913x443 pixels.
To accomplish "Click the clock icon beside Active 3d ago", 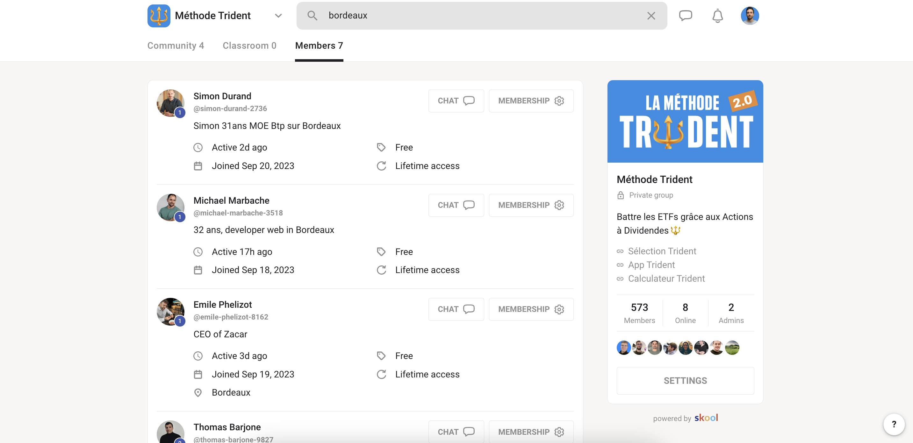I will point(198,356).
